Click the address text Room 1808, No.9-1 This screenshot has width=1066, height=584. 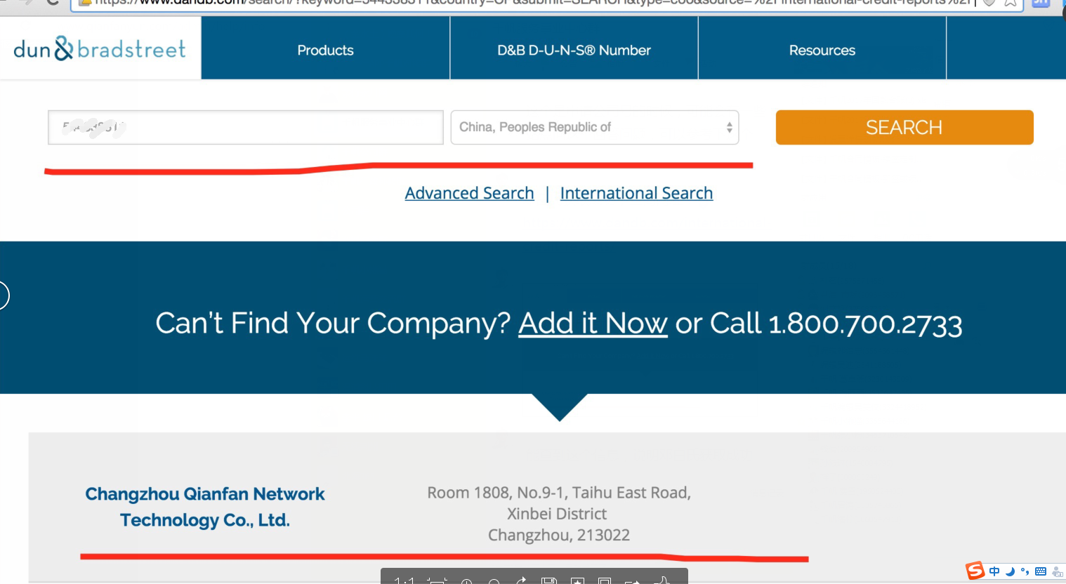559,493
